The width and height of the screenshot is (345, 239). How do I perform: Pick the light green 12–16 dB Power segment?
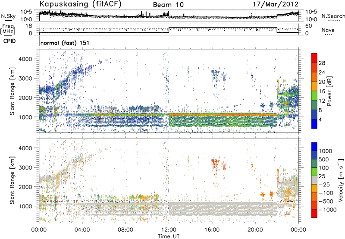[x=314, y=96]
